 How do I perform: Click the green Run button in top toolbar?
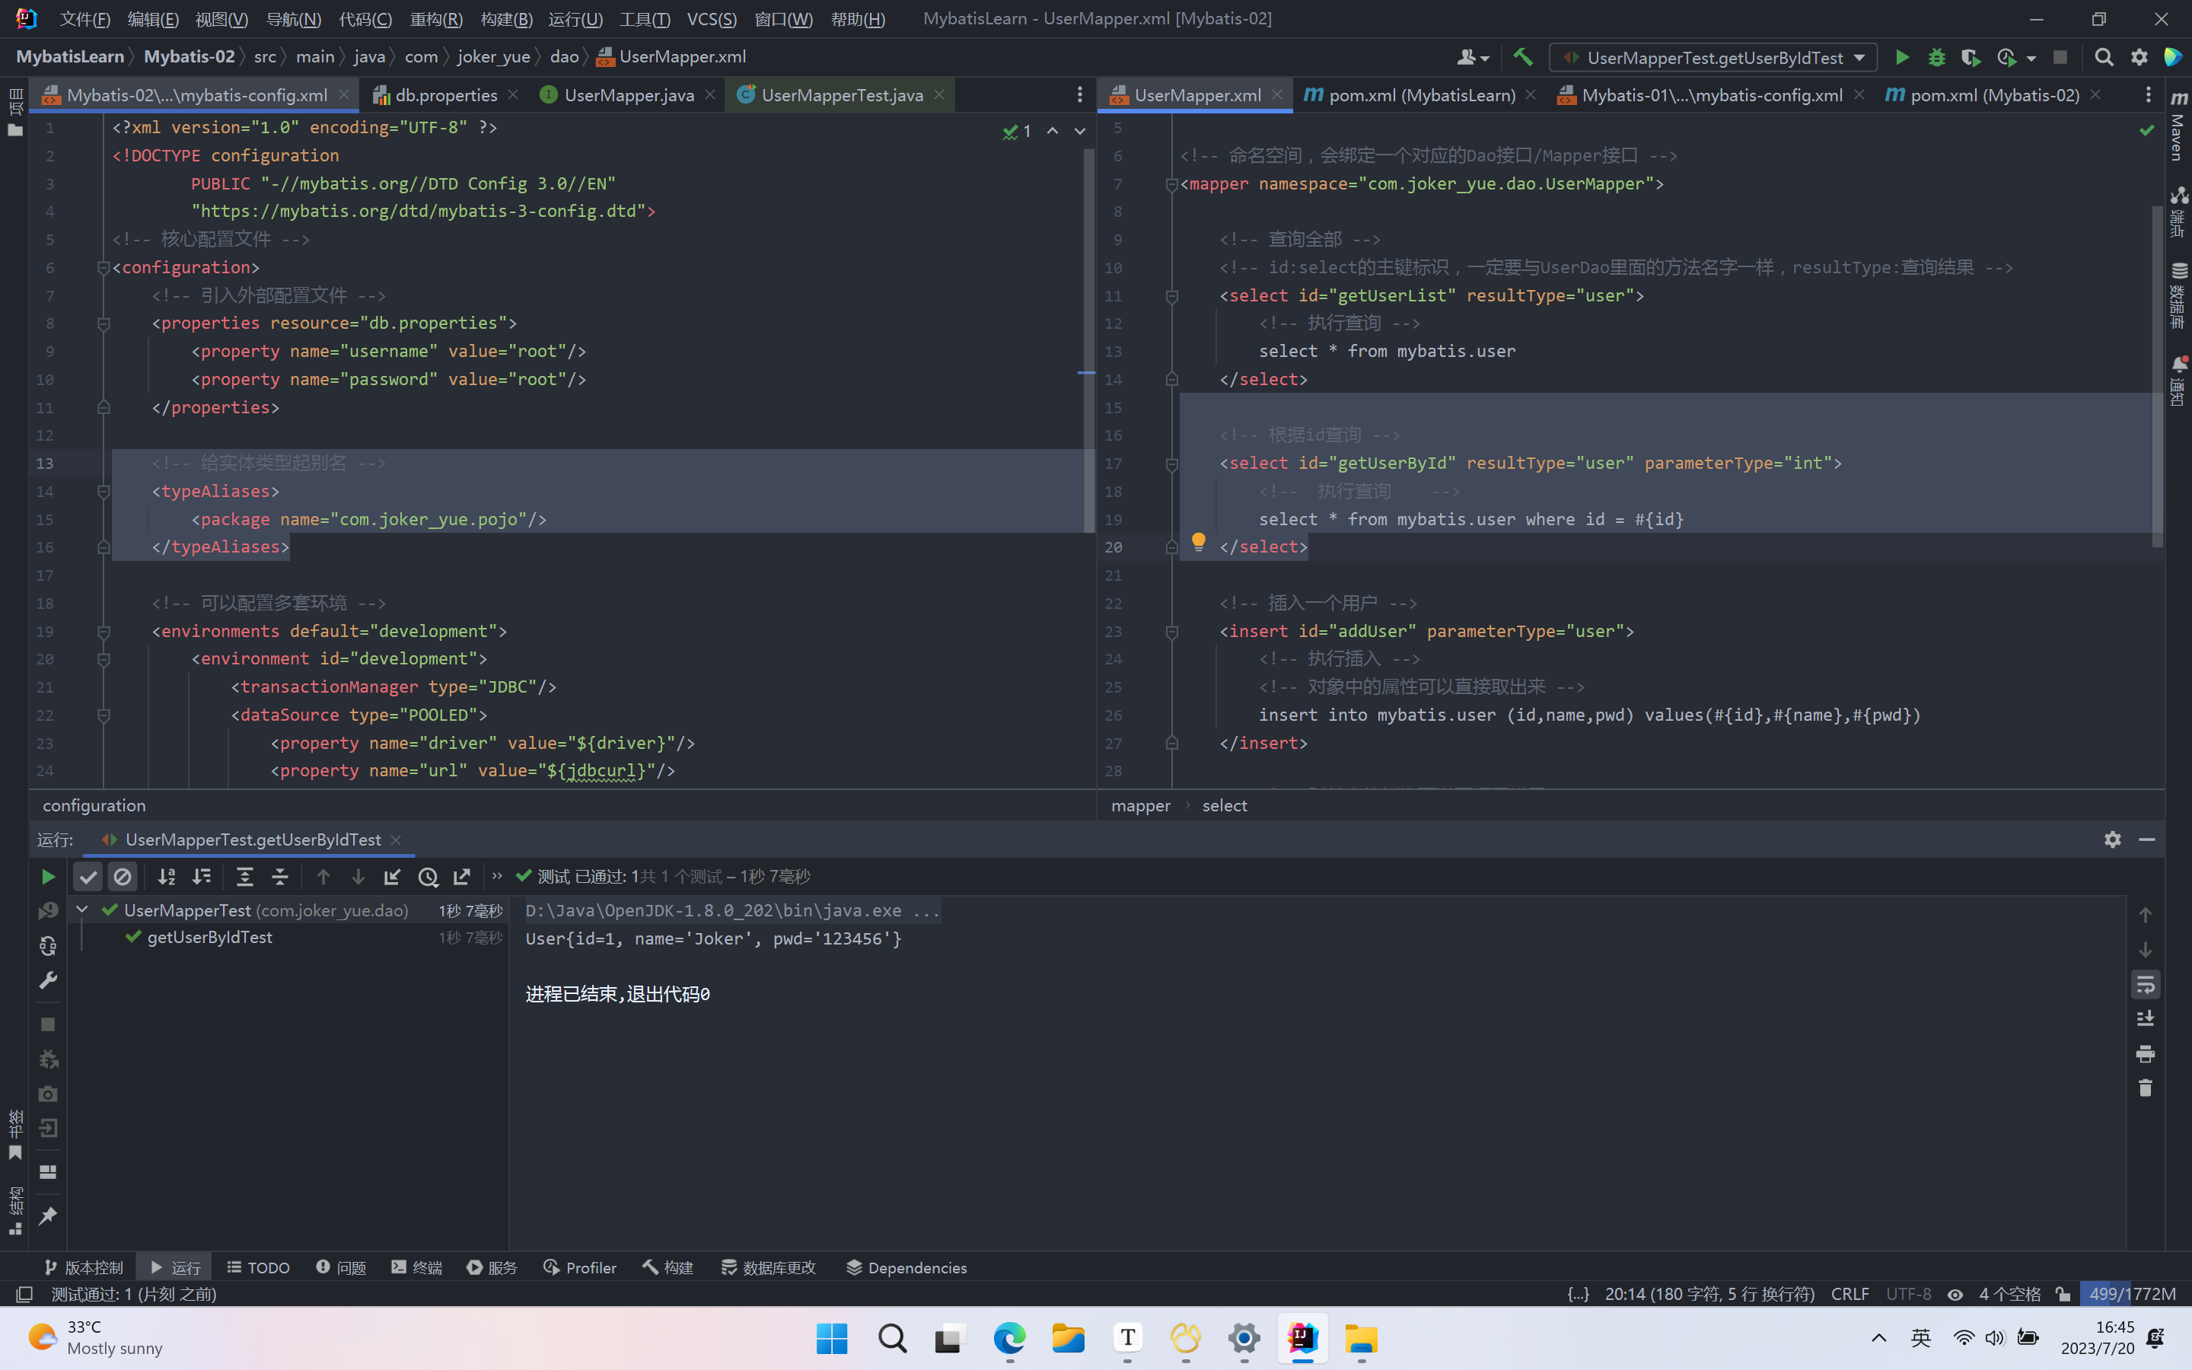click(x=1901, y=57)
